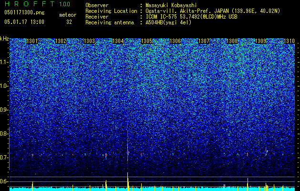This screenshot has height=191, width=300.
Task: Click the ICOM IC-575 53.7492 MHz receiver text
Action: 191,17
